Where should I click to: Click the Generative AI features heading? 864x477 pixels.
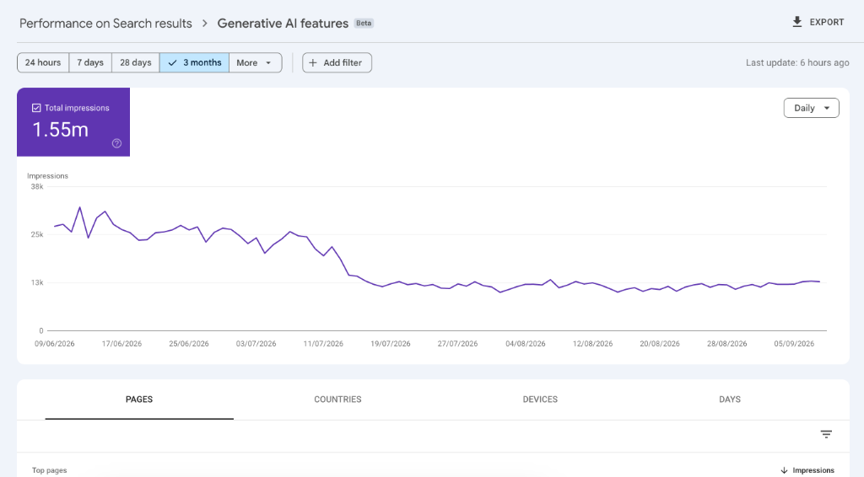(283, 24)
